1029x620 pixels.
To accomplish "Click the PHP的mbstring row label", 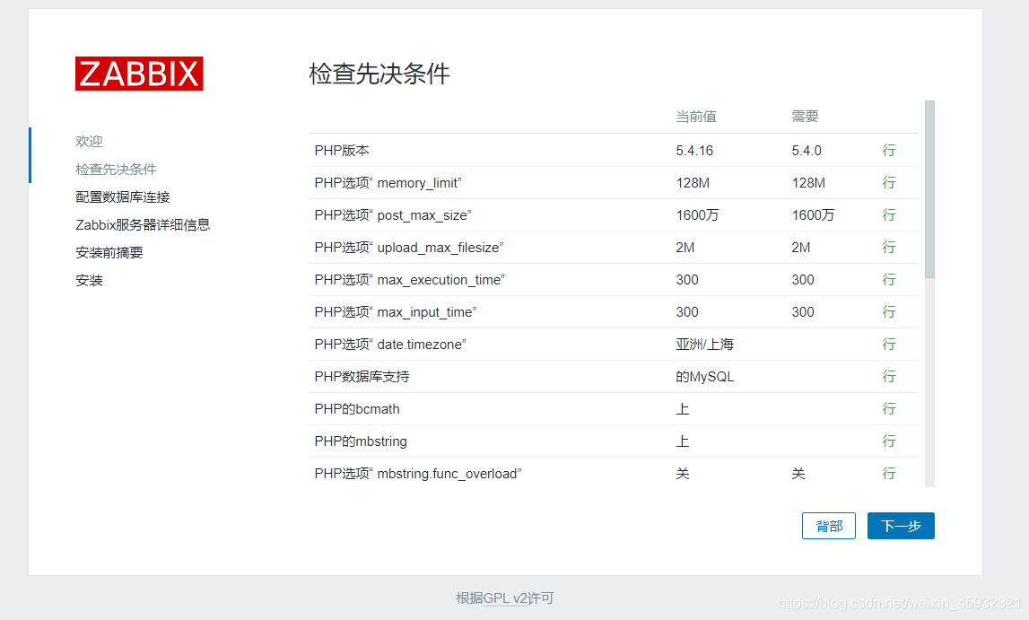I will tap(361, 441).
